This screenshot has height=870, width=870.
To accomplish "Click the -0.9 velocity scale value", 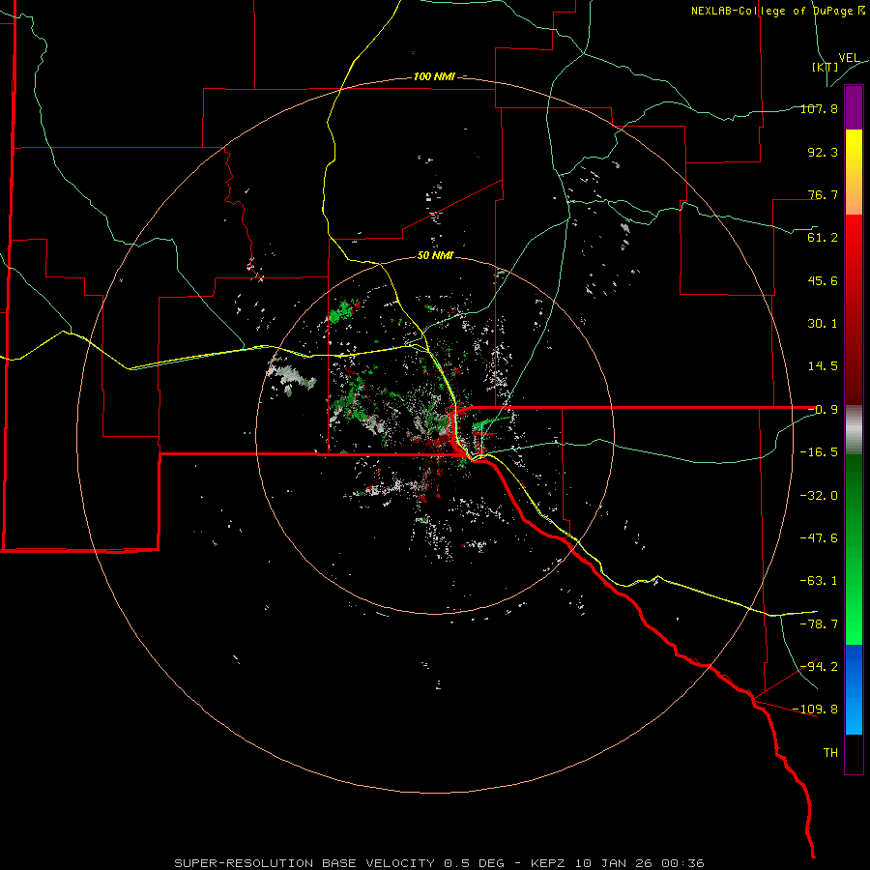I will point(823,410).
